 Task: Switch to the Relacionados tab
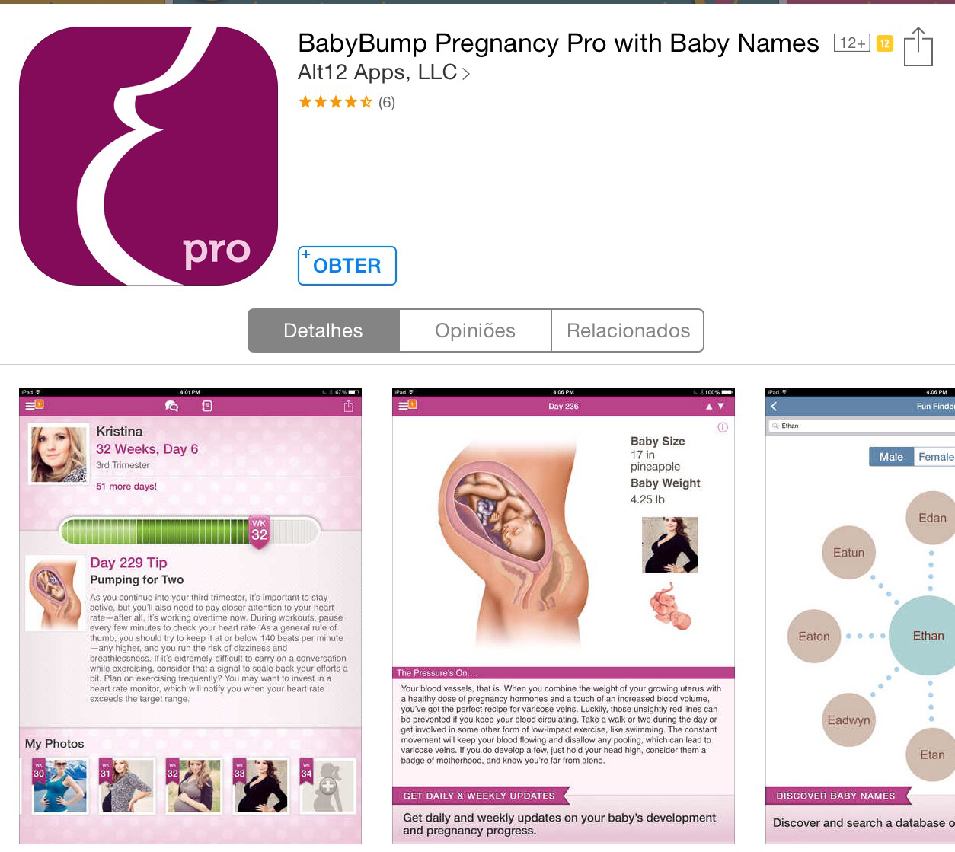(x=628, y=330)
